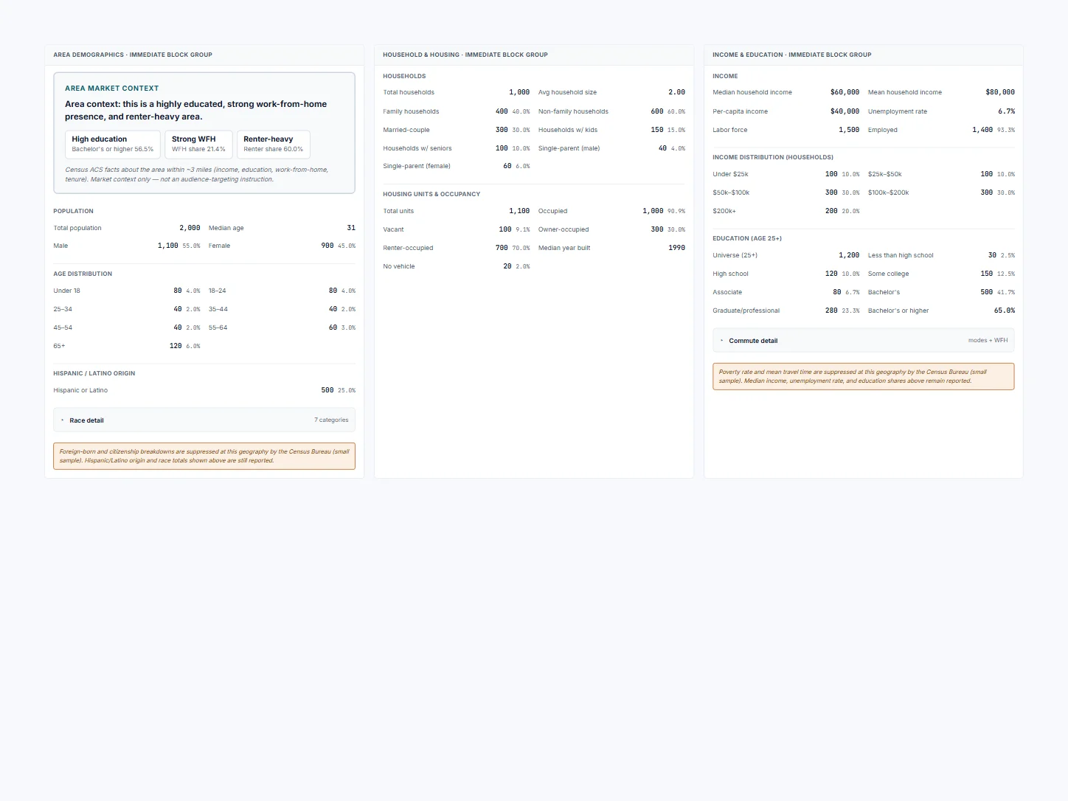Click the "Avg household size" label

point(567,92)
